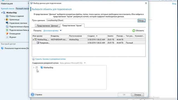This screenshot has width=178, height=100.
Task: Click the "Обновить" refresh link
Action: [x=140, y=31]
